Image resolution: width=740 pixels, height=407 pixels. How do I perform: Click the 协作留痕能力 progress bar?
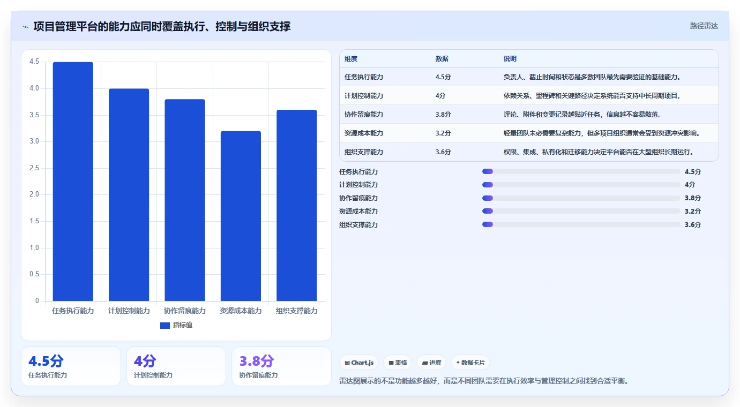pos(581,198)
